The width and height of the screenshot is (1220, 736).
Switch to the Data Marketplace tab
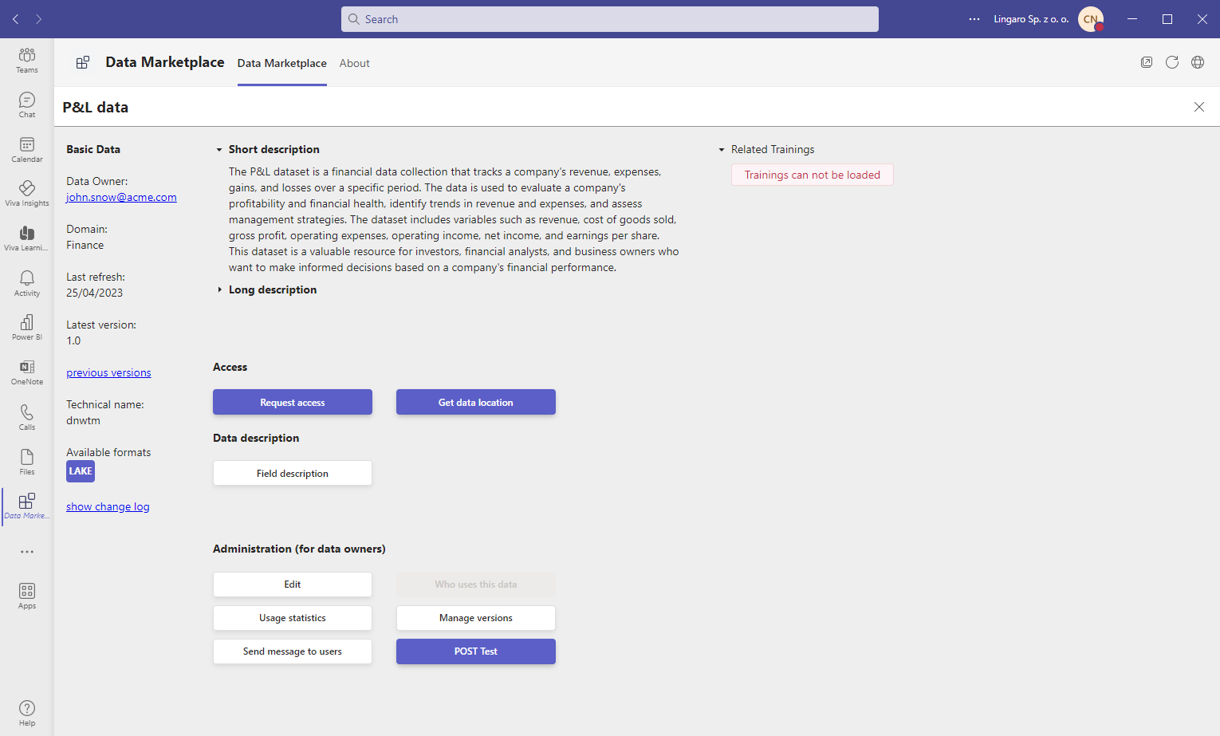coord(282,63)
